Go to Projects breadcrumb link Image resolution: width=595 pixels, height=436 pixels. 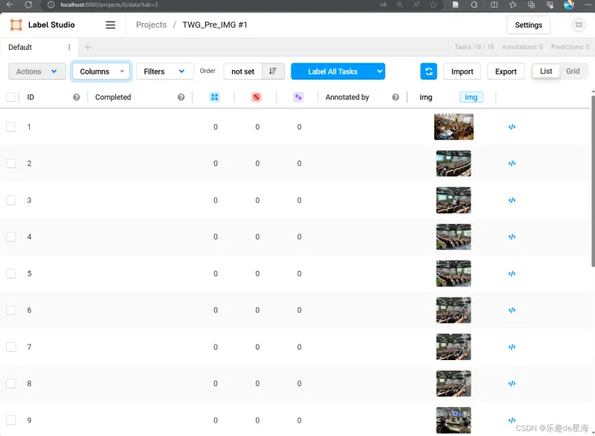[151, 25]
